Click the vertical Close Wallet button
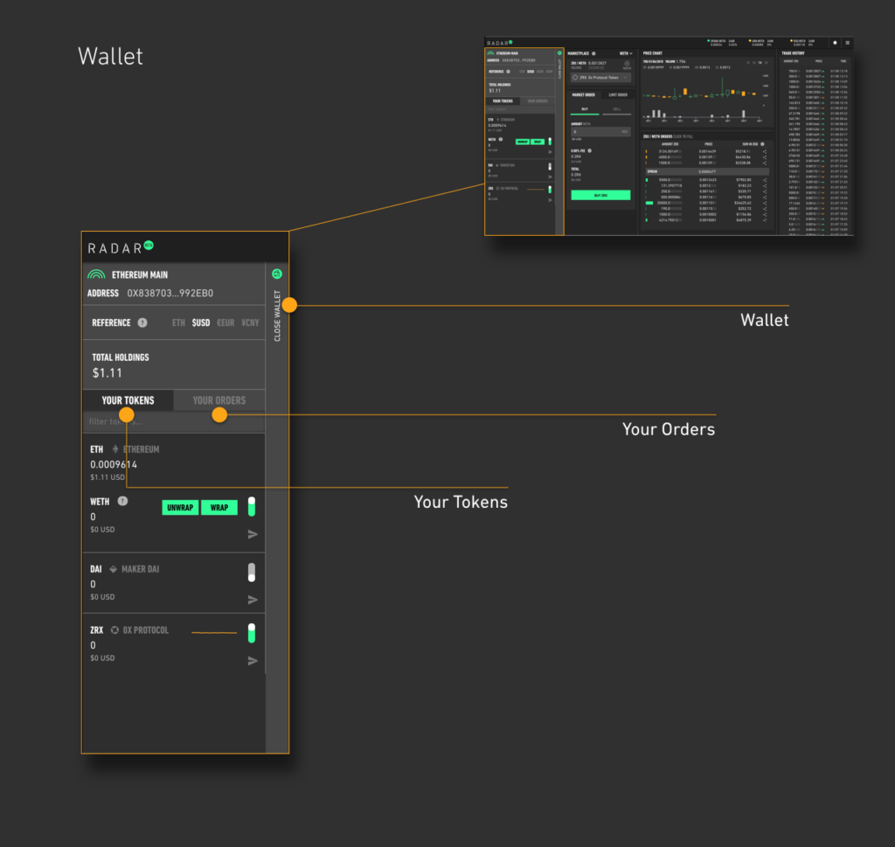 coord(277,316)
